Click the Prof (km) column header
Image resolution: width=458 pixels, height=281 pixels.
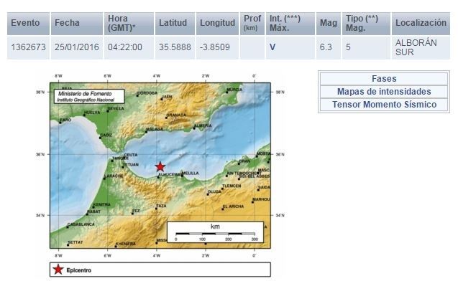pos(252,23)
